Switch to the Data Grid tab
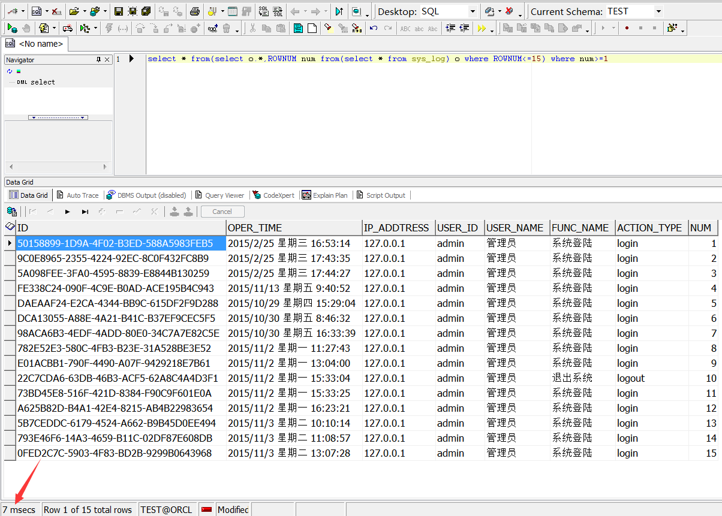The width and height of the screenshot is (722, 516). coord(29,195)
